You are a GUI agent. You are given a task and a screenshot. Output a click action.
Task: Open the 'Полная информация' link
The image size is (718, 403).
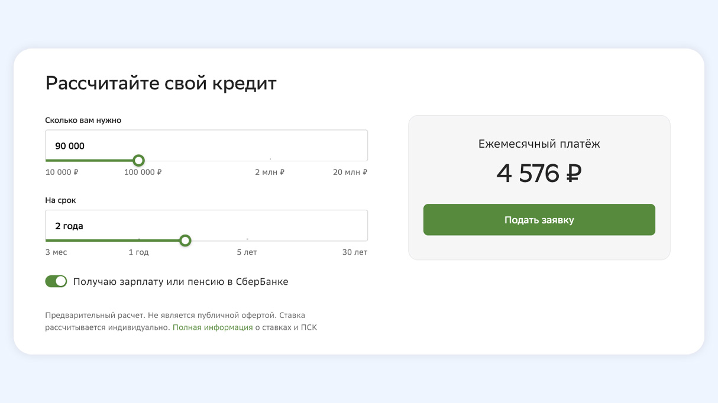pos(213,327)
